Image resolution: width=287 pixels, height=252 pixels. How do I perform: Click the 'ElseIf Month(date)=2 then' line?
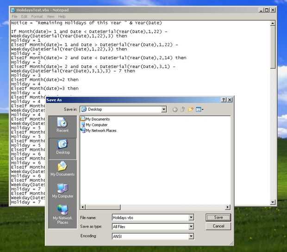point(44,80)
